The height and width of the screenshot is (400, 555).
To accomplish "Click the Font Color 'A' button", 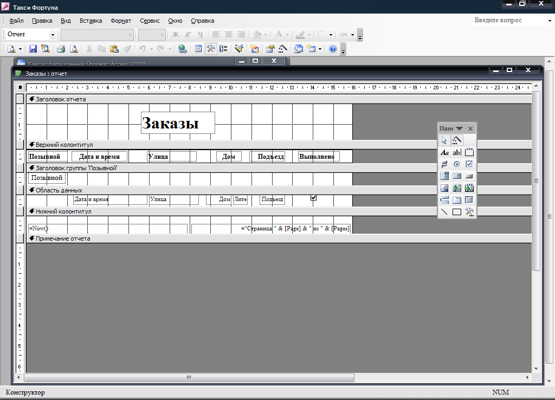I will click(279, 34).
